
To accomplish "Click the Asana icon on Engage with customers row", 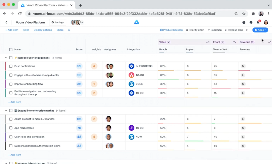I will coord(131,75).
